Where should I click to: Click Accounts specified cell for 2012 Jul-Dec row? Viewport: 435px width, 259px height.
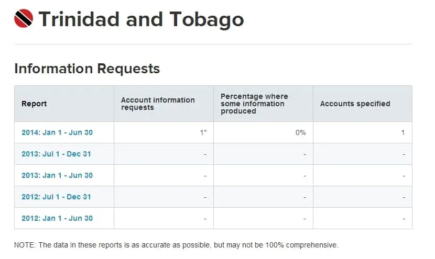click(x=404, y=197)
